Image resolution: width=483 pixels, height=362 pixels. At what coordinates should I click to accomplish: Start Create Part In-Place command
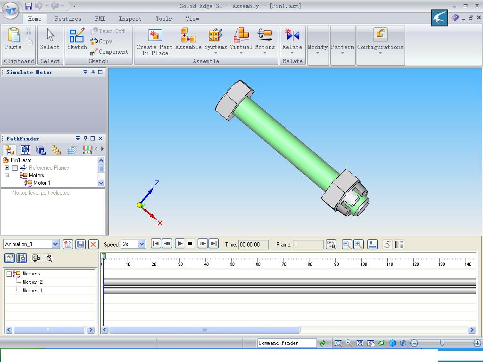(155, 41)
